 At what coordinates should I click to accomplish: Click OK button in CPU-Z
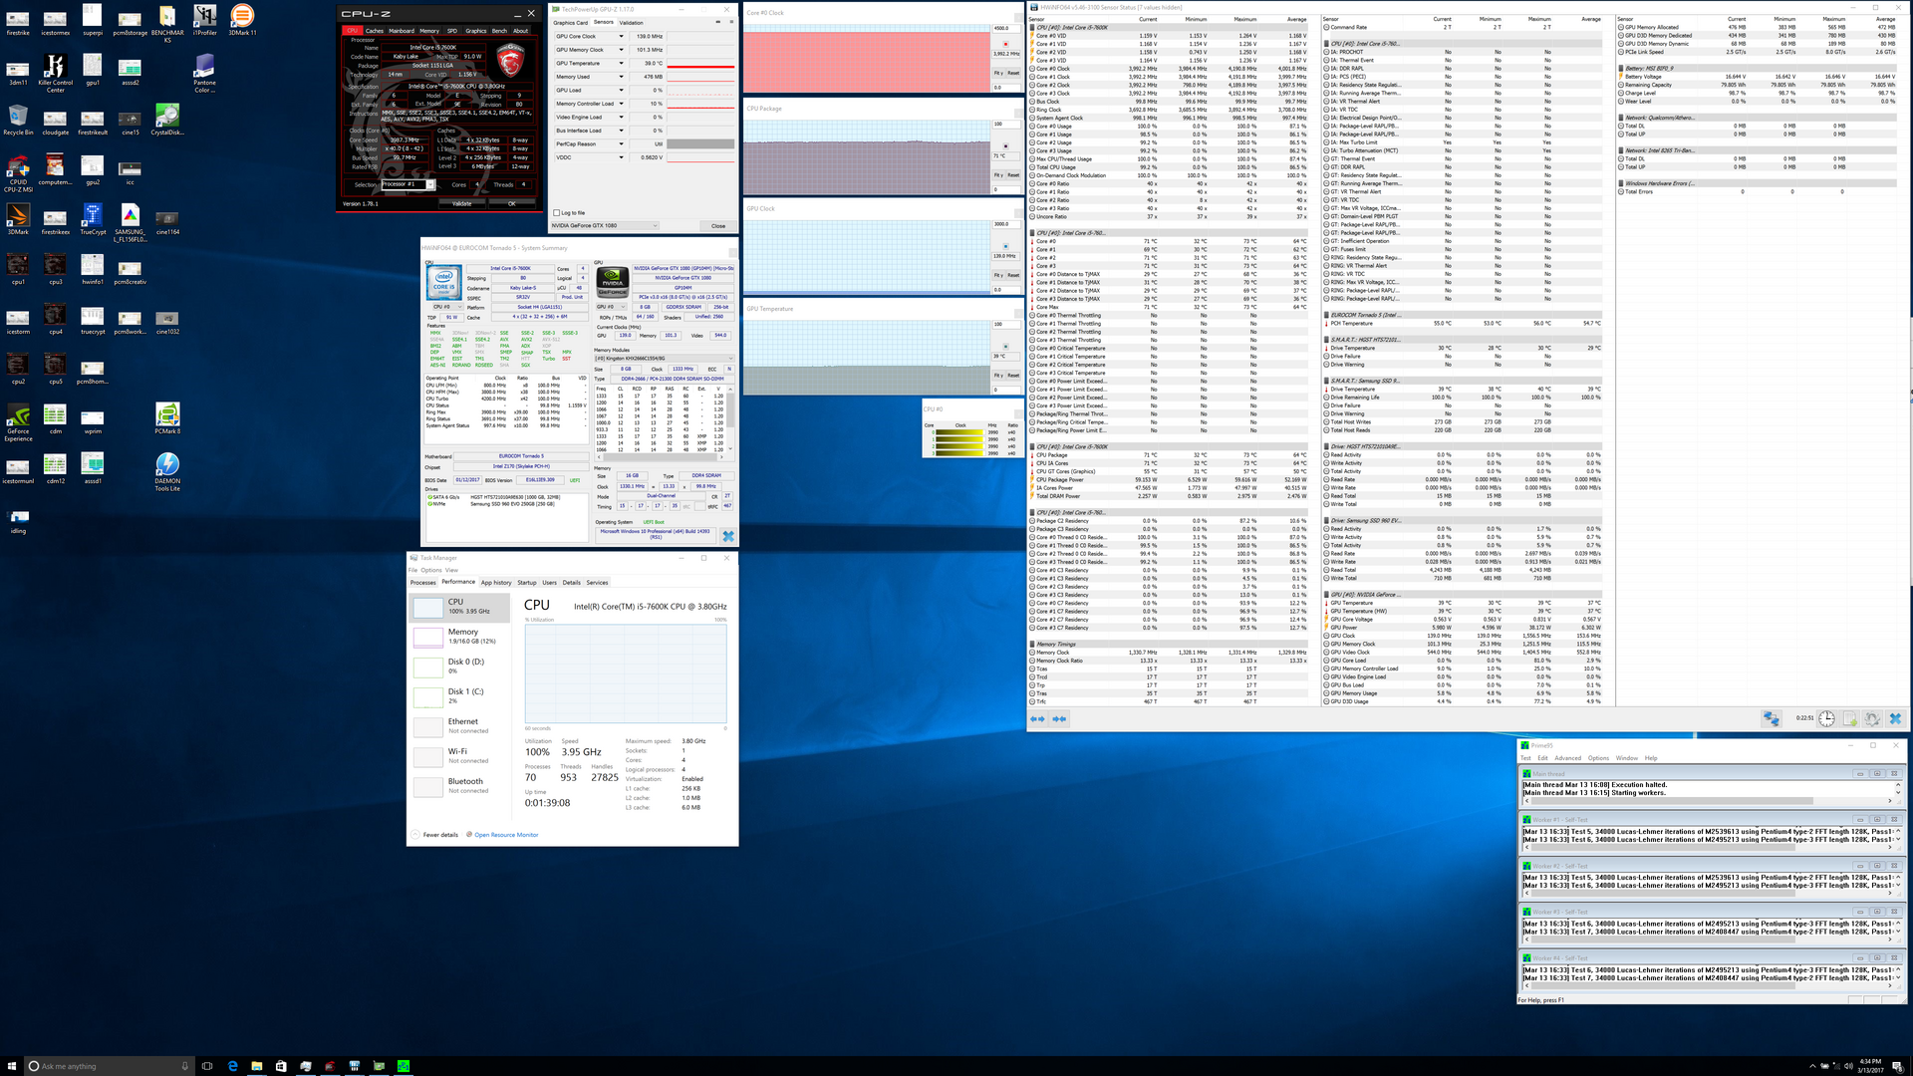(512, 203)
